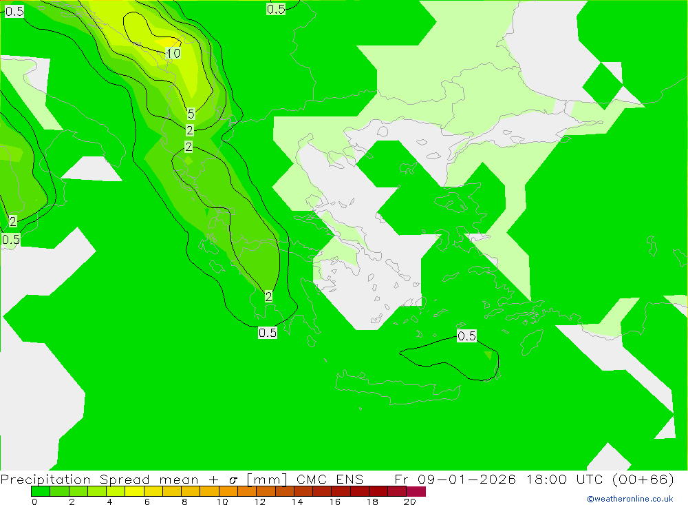Click the time '18:00 UTC'
This screenshot has width=688, height=505.
[x=565, y=479]
